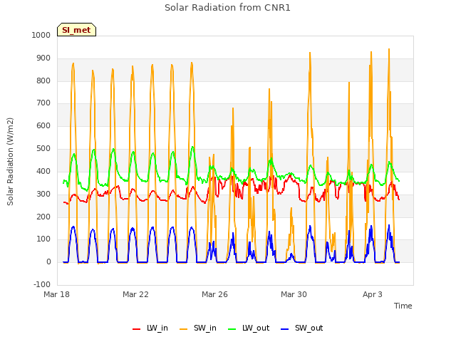The width and height of the screenshot is (456, 342).
Task: Toggle the SW_out legend entry
Action: point(302,328)
